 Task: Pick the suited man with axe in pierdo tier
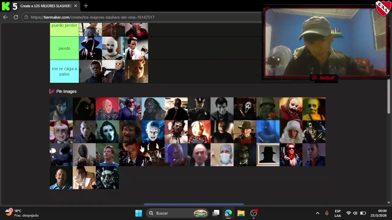137,48
